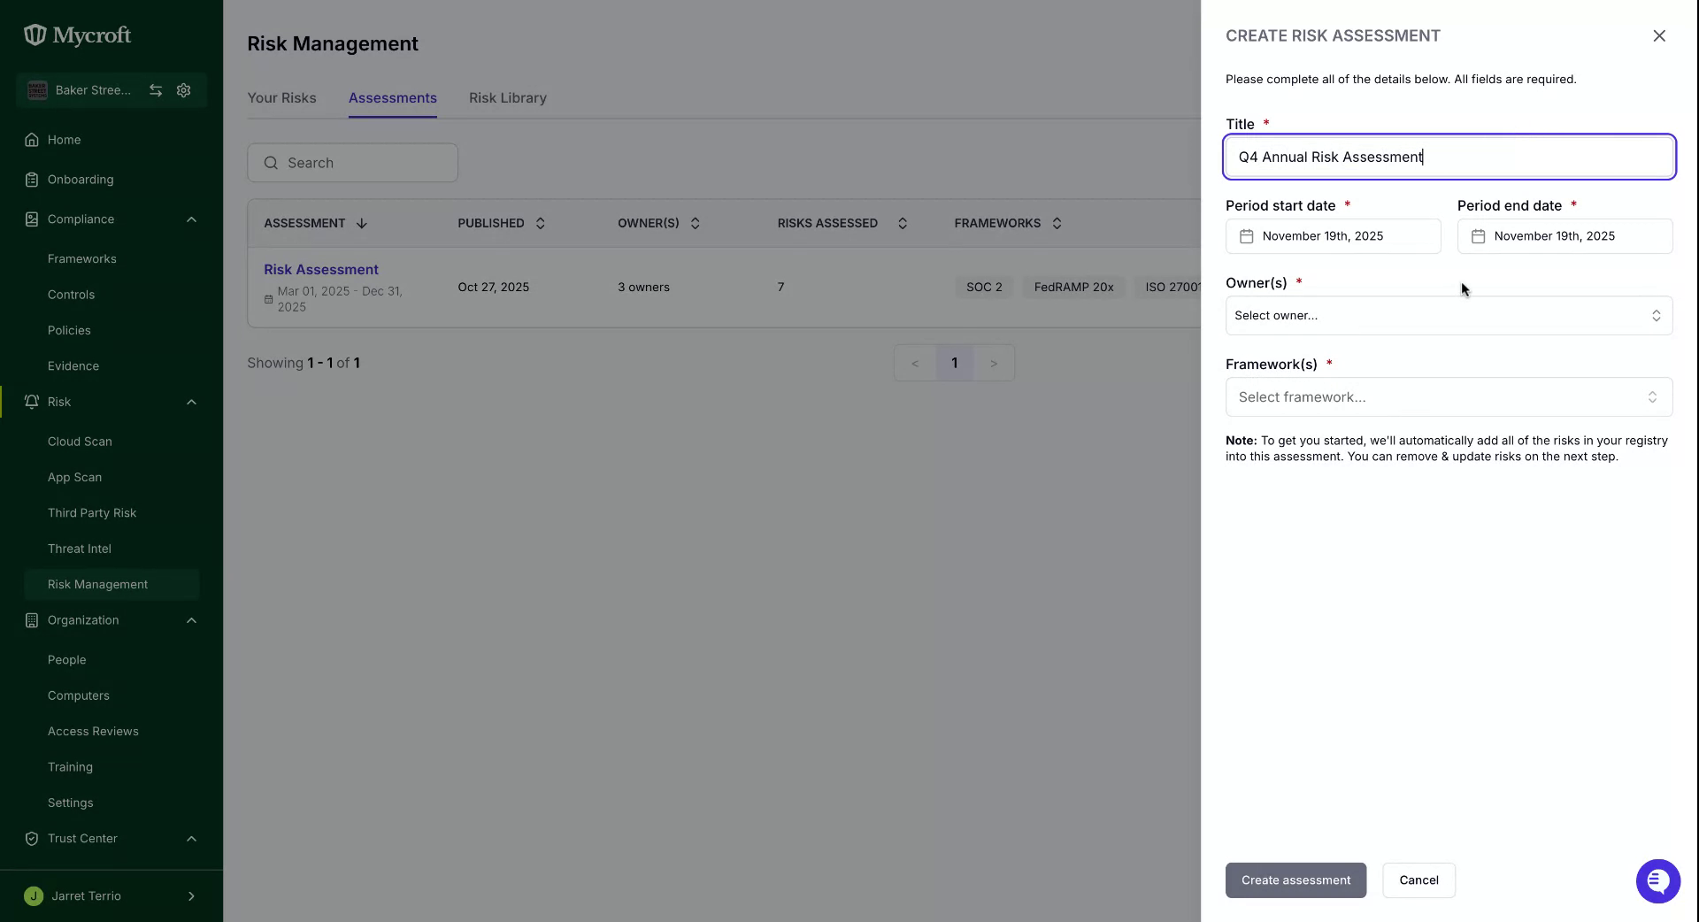Viewport: 1699px width, 922px height.
Task: Click the Home house icon in sidebar
Action: click(32, 140)
